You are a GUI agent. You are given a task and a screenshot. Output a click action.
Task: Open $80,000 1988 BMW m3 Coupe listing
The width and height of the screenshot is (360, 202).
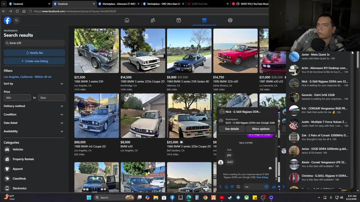(96, 125)
